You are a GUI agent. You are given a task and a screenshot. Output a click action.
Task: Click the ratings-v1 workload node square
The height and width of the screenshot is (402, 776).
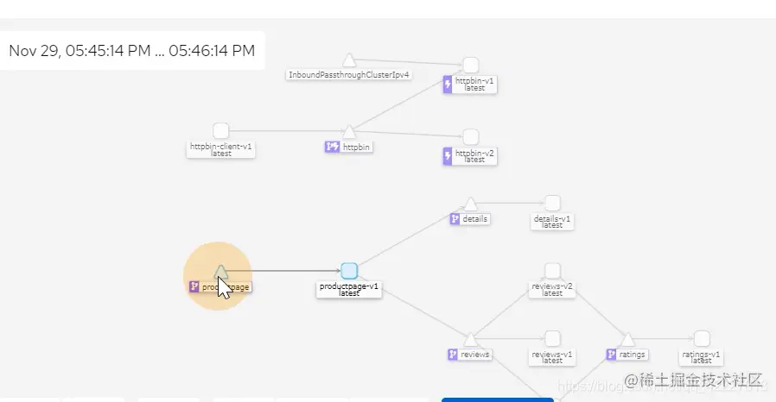click(x=702, y=339)
